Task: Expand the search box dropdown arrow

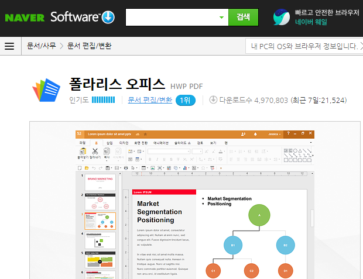Action: pos(221,18)
